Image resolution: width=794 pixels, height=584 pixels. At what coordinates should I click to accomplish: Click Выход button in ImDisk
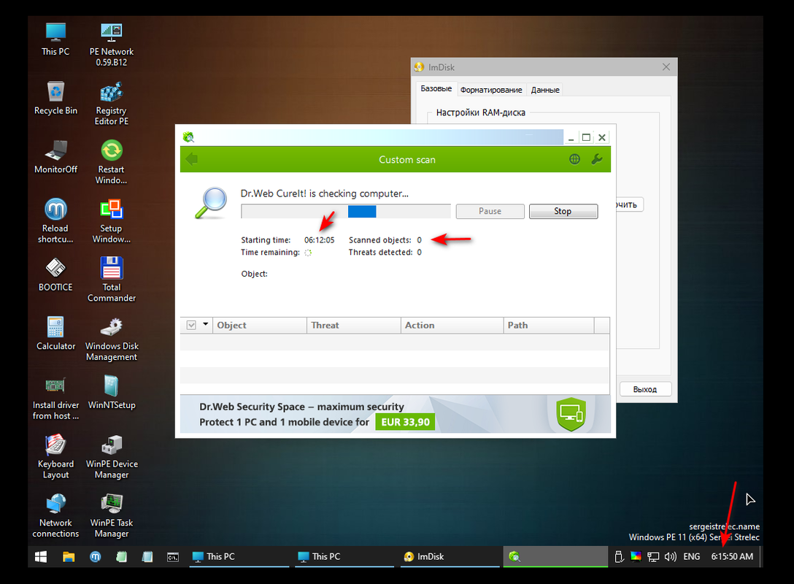tap(645, 389)
